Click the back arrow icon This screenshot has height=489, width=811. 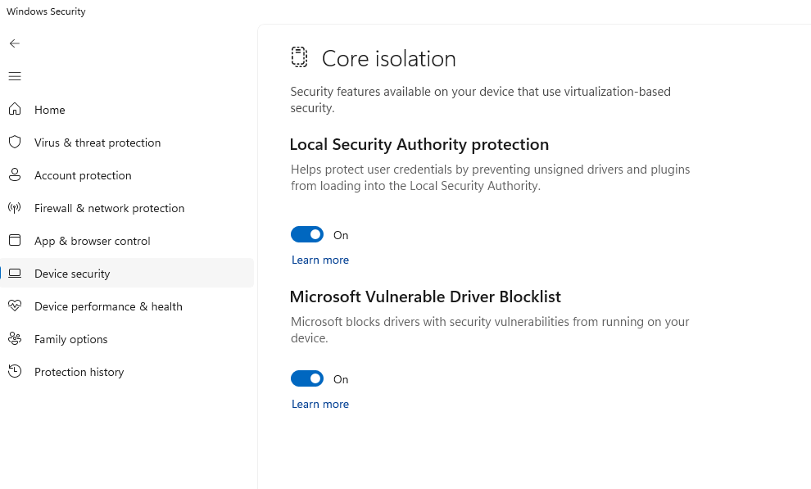15,43
